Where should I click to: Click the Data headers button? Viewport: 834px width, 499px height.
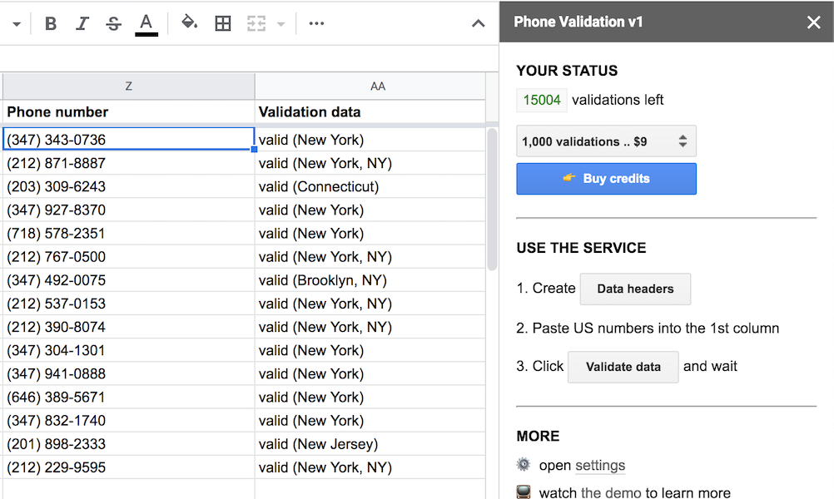[x=635, y=289]
